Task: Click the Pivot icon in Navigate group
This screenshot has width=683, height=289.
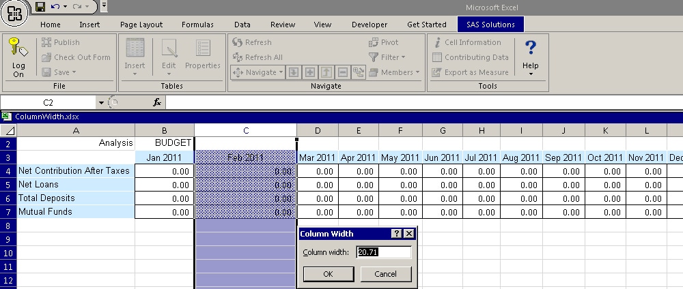Action: 374,42
